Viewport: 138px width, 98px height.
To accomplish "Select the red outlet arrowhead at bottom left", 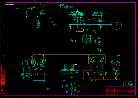I will pyautogui.click(x=41, y=89).
